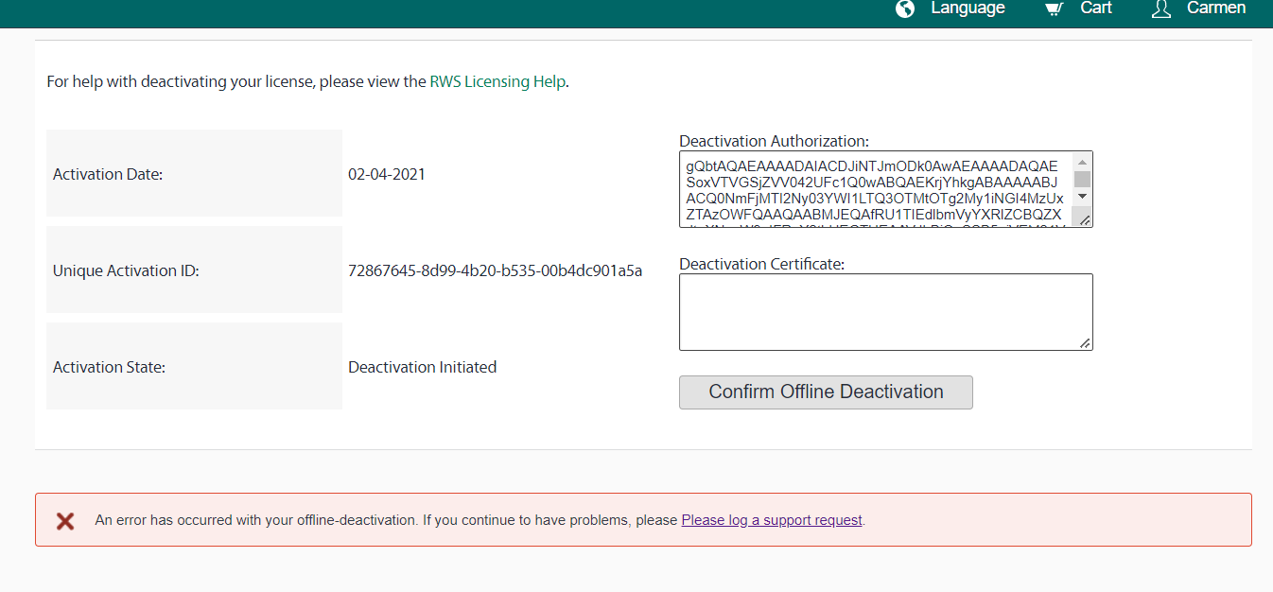Open the Language globe icon

click(904, 9)
